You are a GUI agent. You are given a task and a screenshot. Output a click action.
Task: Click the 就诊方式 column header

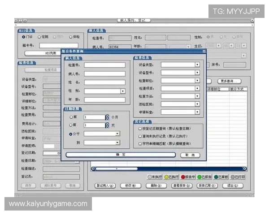click(238, 89)
